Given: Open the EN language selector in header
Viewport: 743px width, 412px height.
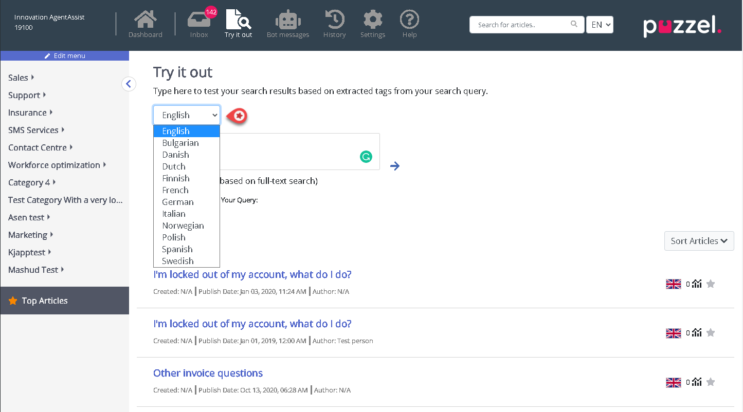Looking at the screenshot, I should click(600, 25).
